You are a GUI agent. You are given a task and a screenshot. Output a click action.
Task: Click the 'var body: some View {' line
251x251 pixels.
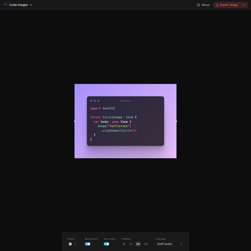(x=112, y=122)
